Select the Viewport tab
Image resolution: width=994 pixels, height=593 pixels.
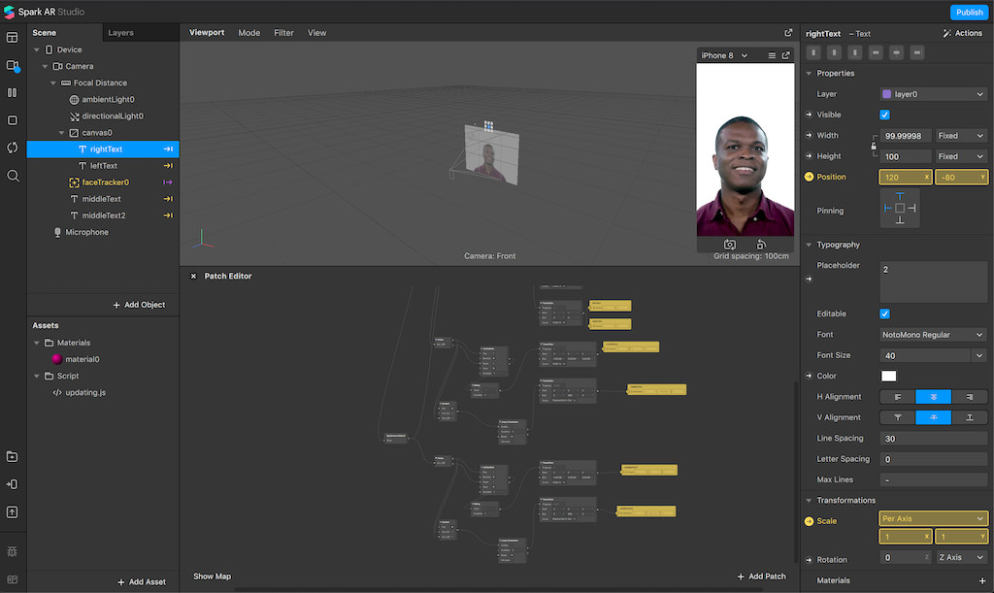click(x=207, y=32)
